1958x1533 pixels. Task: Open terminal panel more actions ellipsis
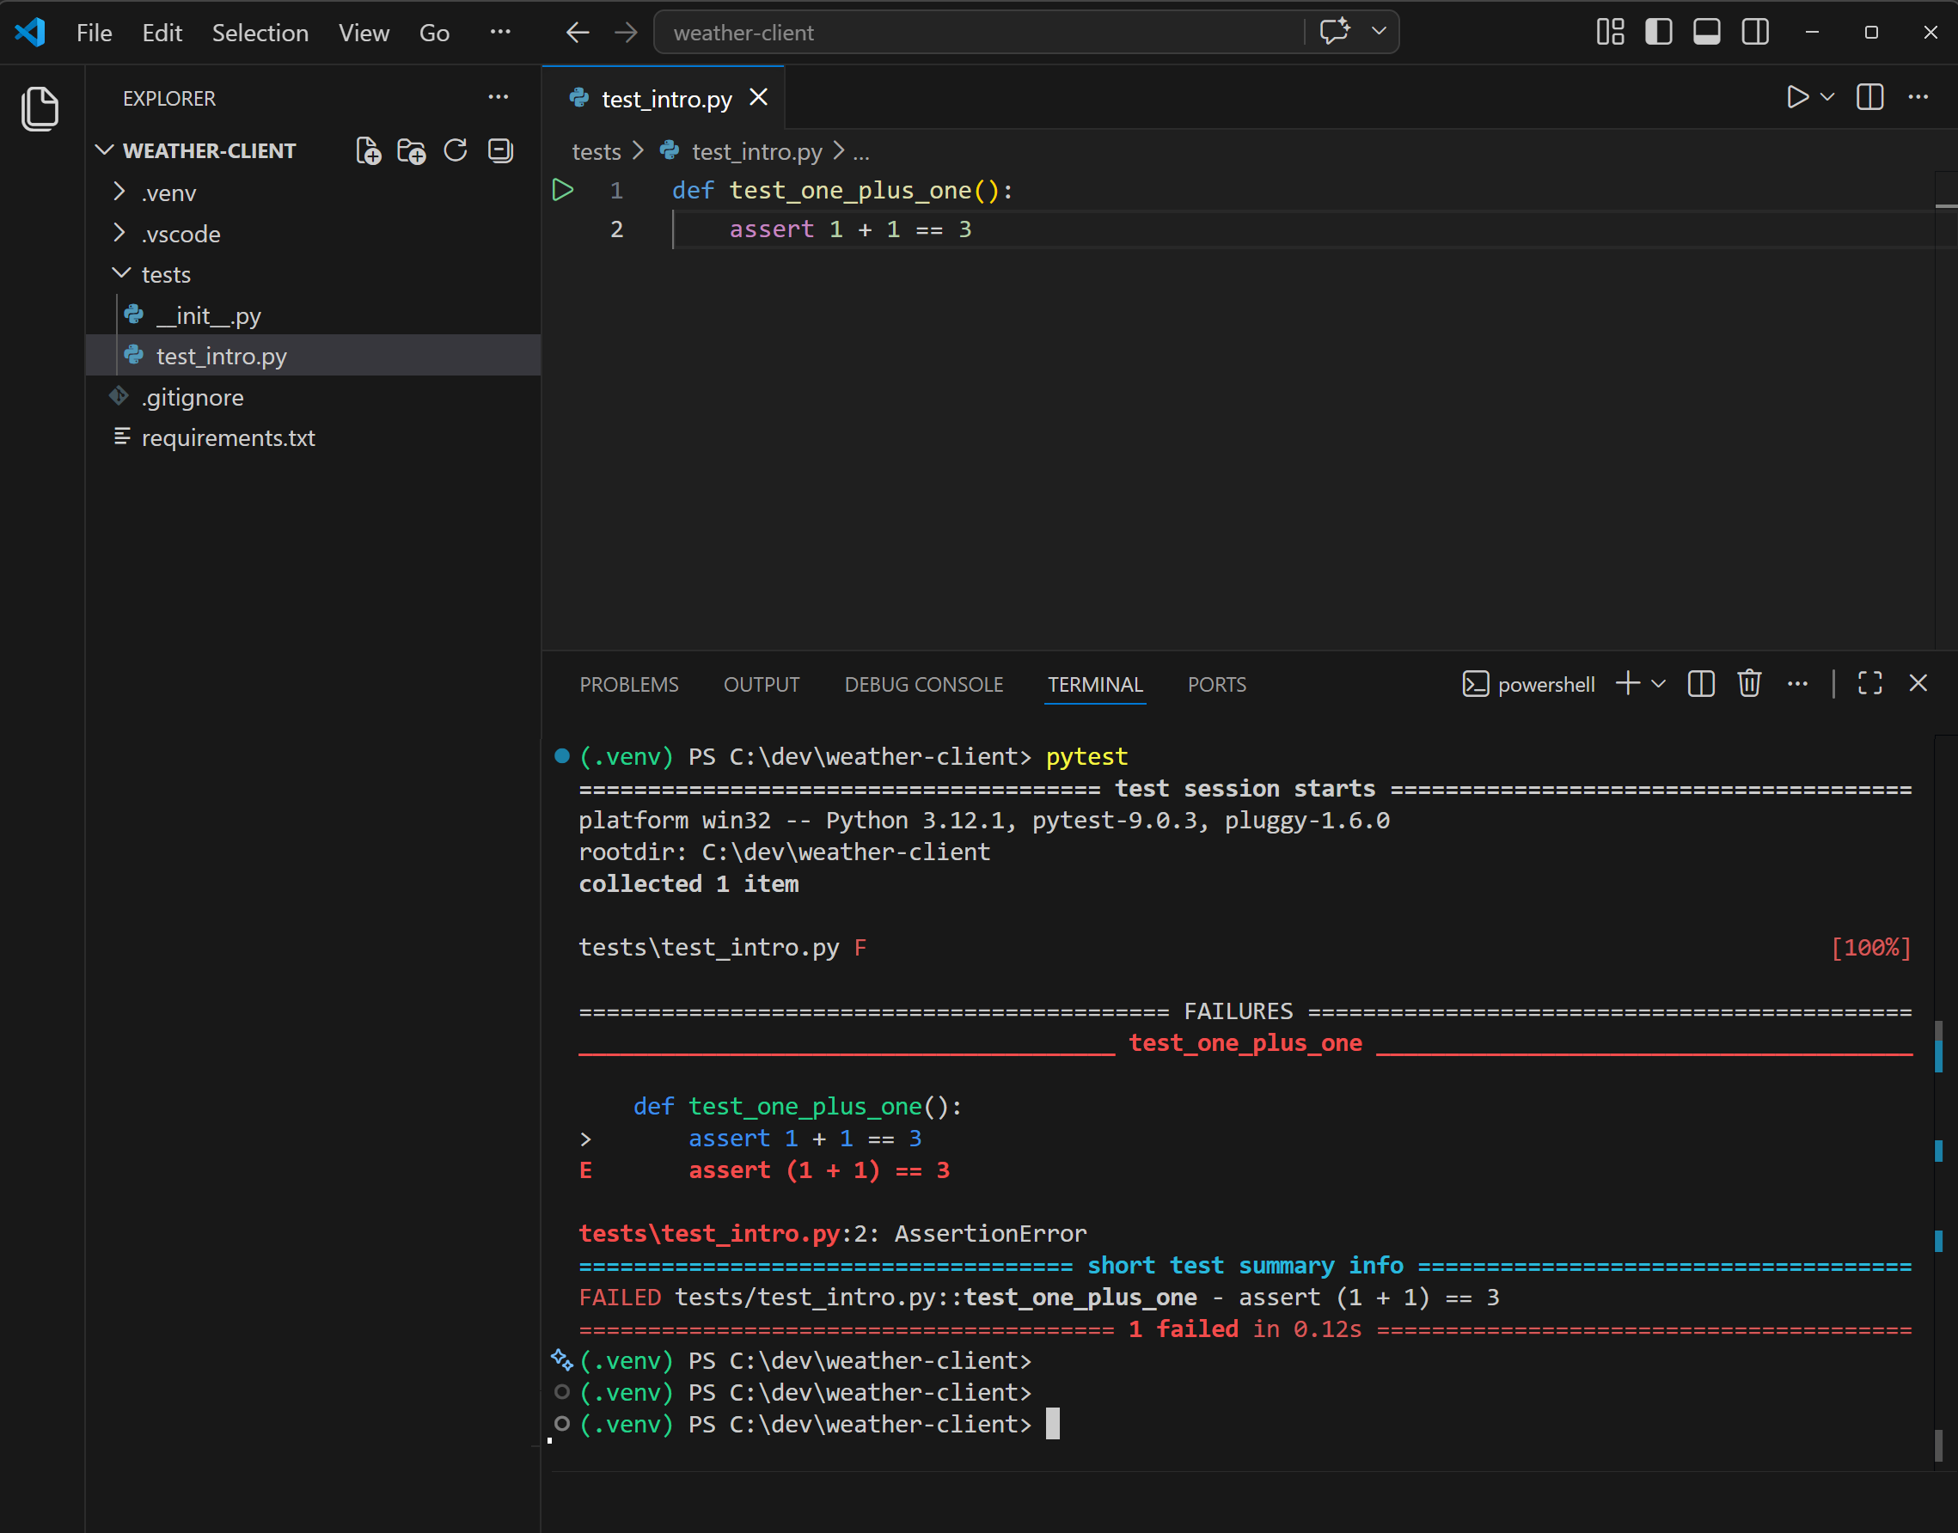click(1797, 684)
